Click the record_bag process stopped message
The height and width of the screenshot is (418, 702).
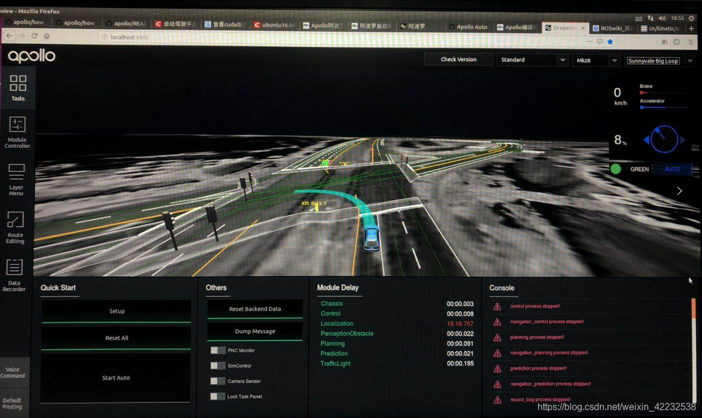tap(540, 399)
